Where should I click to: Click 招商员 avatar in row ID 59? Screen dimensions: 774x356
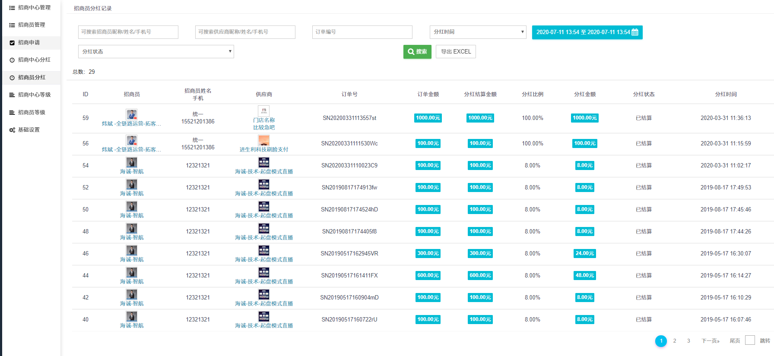click(x=132, y=114)
